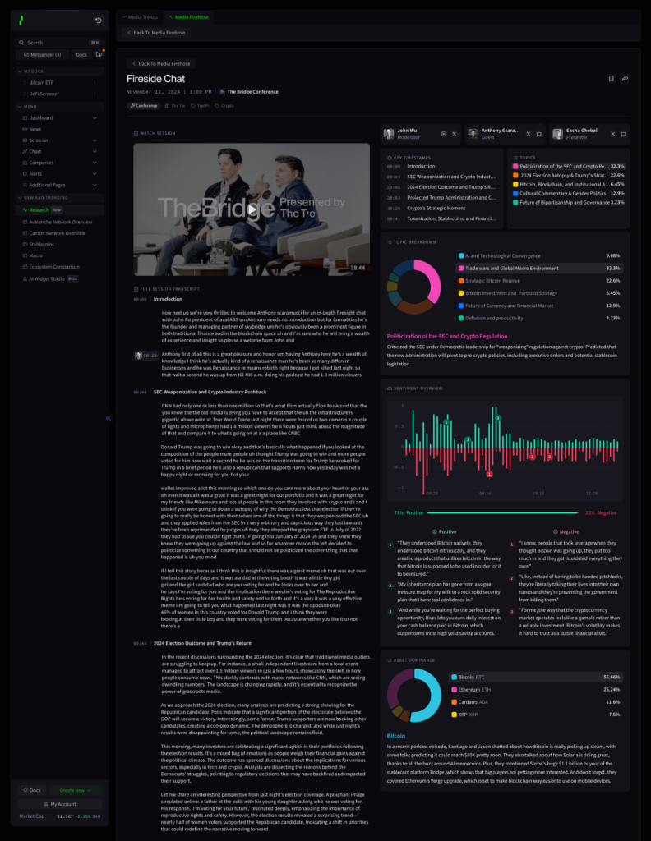Click Sacha Ghebali's avatar photo
Screen dimensions: 651x841
coord(557,134)
